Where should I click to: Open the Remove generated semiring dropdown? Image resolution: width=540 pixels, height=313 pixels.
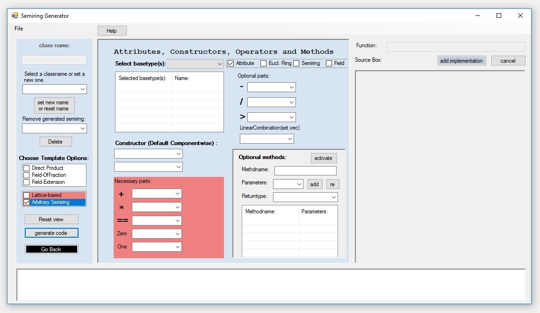point(55,128)
